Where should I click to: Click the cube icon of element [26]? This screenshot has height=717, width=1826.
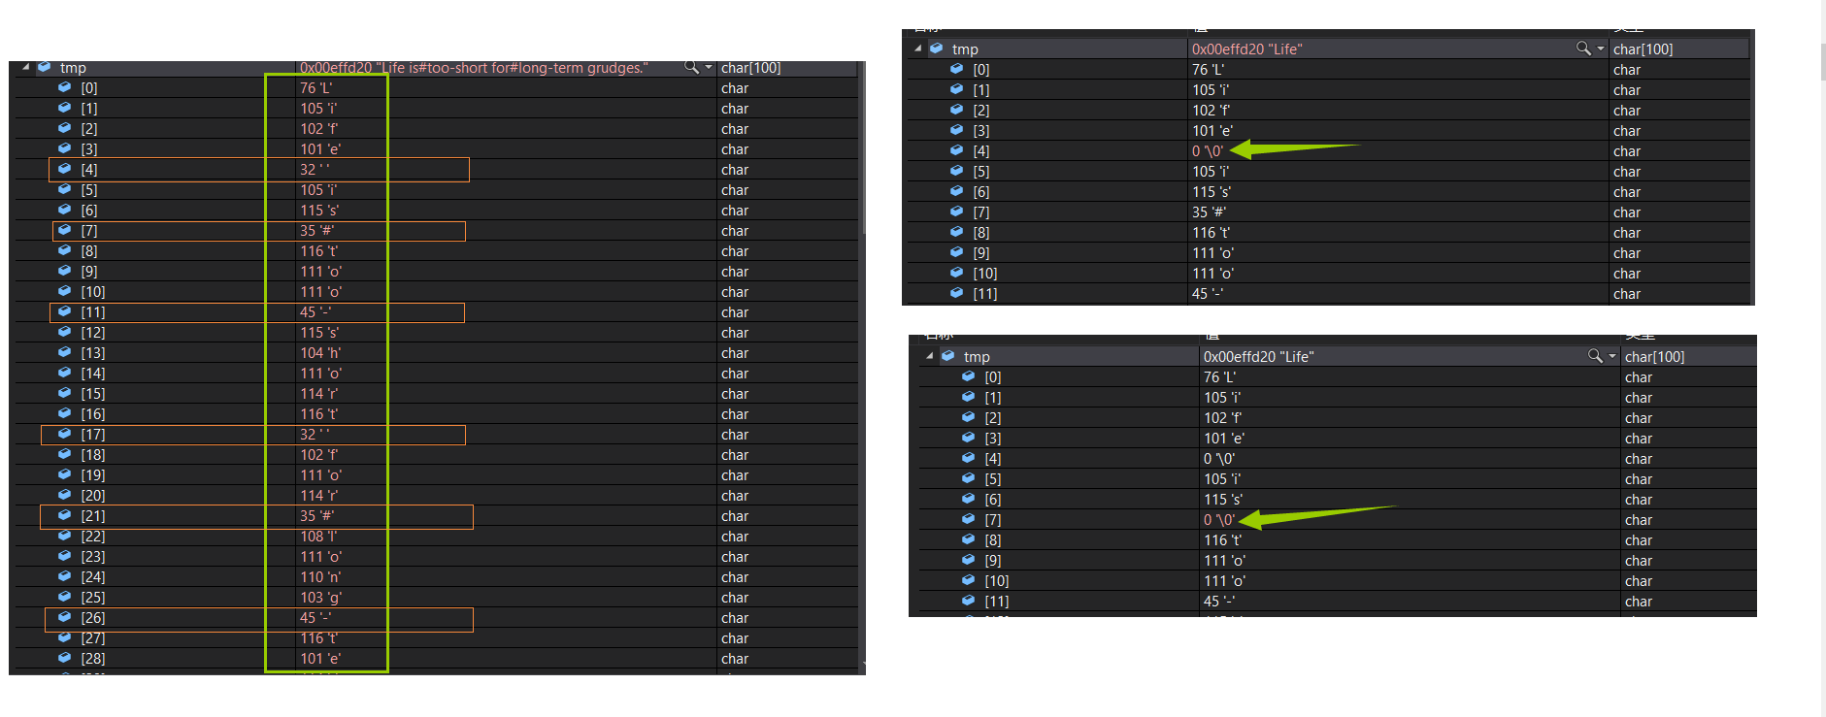point(64,617)
